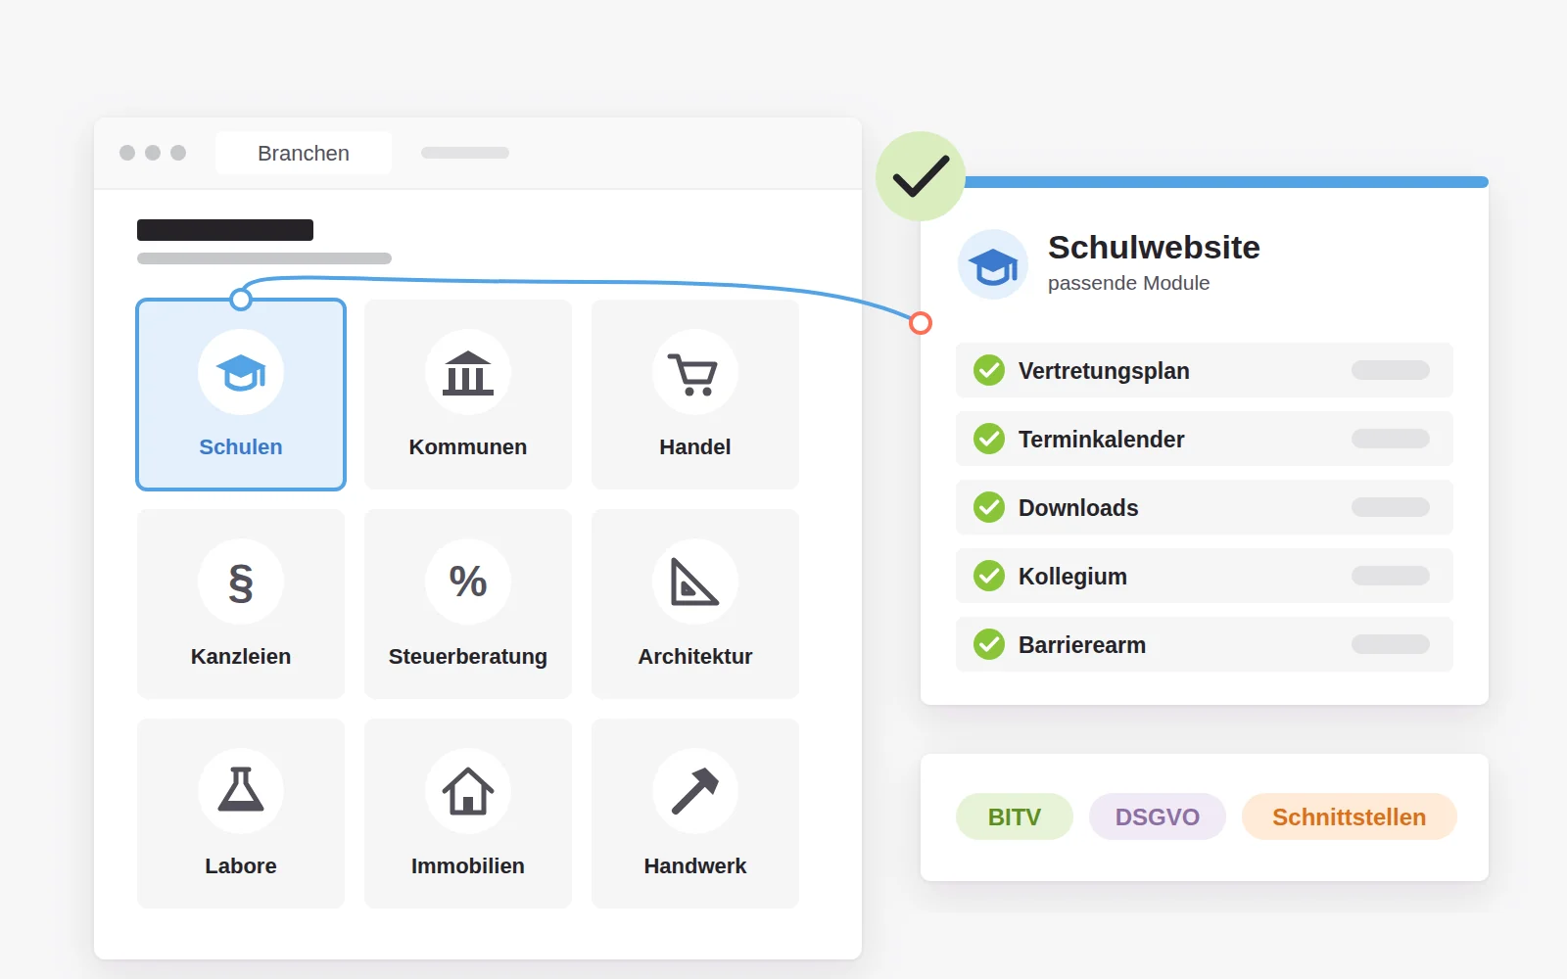Toggle the Downloads green checkmark
Image resolution: width=1567 pixels, height=979 pixels.
click(989, 507)
